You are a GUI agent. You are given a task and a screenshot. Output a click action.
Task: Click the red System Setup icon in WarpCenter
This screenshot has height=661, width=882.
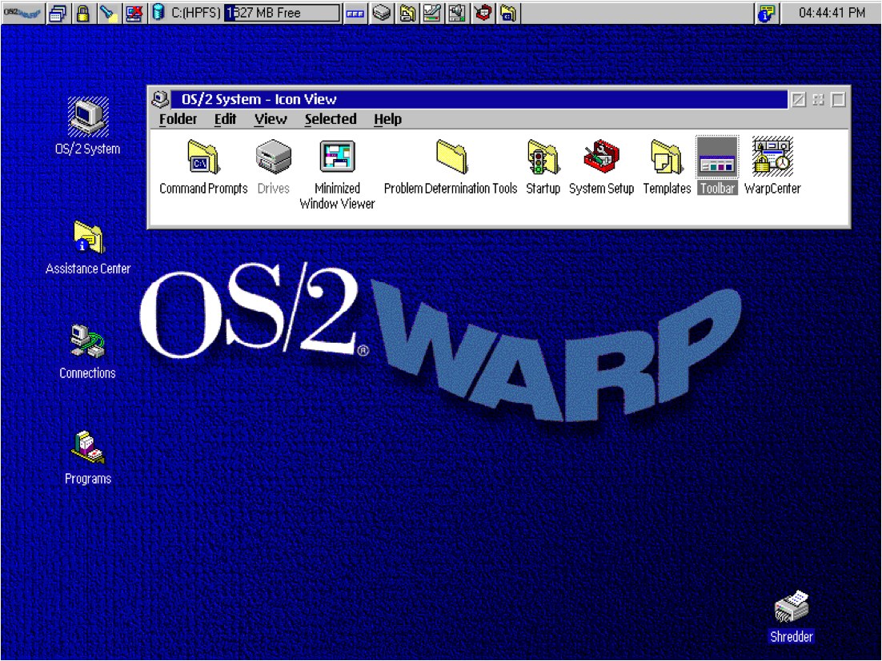483,12
